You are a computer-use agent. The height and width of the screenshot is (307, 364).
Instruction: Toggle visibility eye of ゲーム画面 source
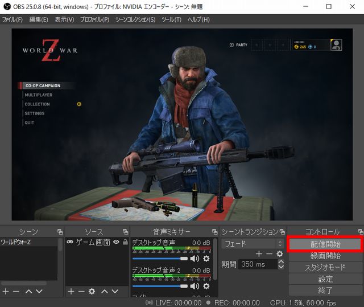pyautogui.click(x=116, y=242)
